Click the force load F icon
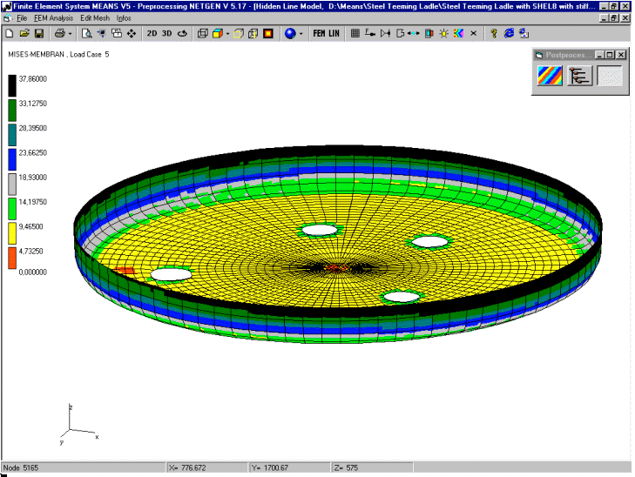 pyautogui.click(x=369, y=34)
